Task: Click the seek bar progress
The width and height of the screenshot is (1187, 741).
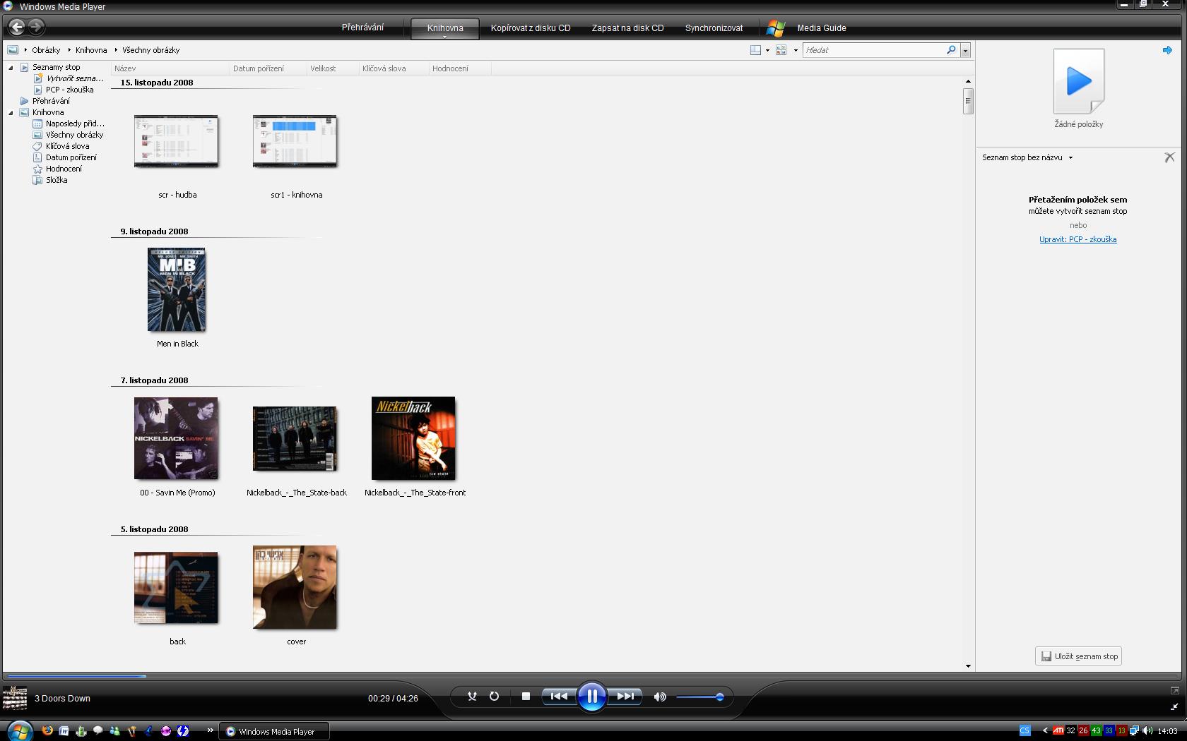Action: pyautogui.click(x=76, y=676)
